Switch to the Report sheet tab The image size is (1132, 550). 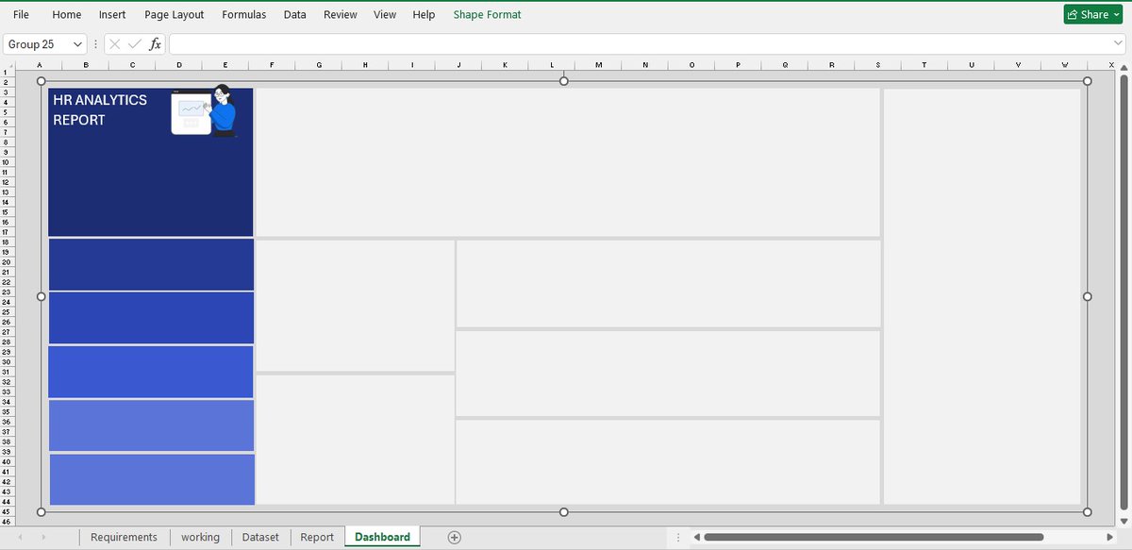click(x=317, y=536)
